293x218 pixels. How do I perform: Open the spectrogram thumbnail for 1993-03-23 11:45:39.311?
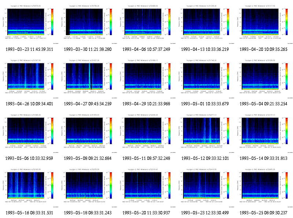coord(29,24)
